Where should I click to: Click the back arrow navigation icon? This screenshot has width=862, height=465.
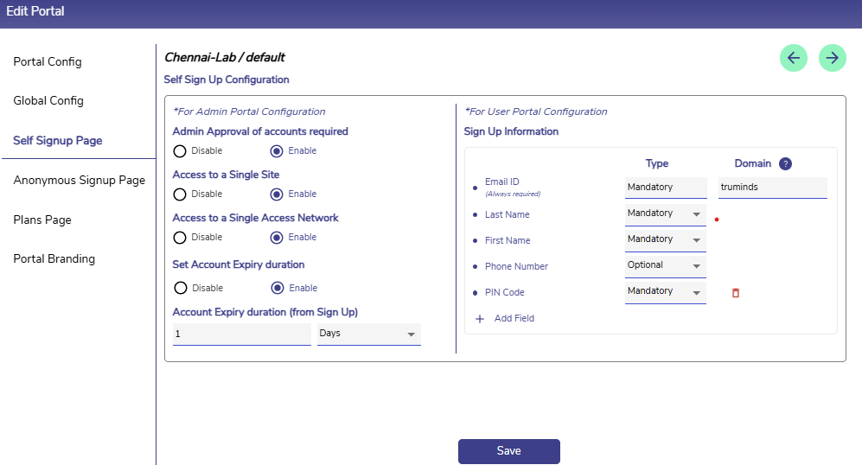tap(793, 58)
